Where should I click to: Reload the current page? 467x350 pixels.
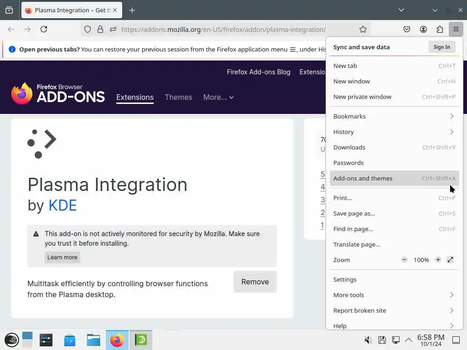pyautogui.click(x=44, y=29)
